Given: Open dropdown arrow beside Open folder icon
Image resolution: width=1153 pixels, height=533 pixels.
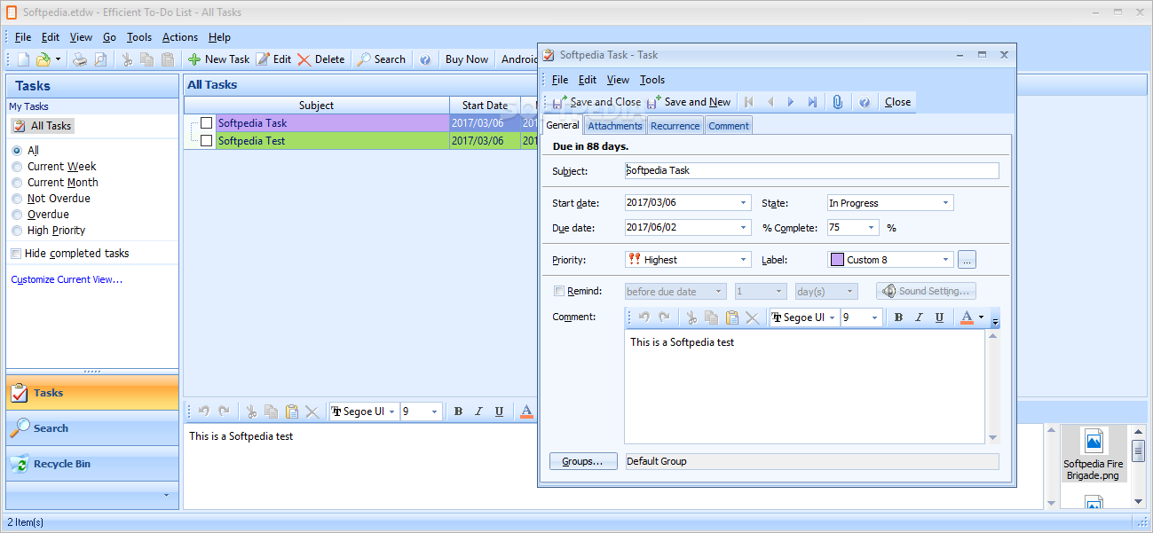Looking at the screenshot, I should click(58, 59).
